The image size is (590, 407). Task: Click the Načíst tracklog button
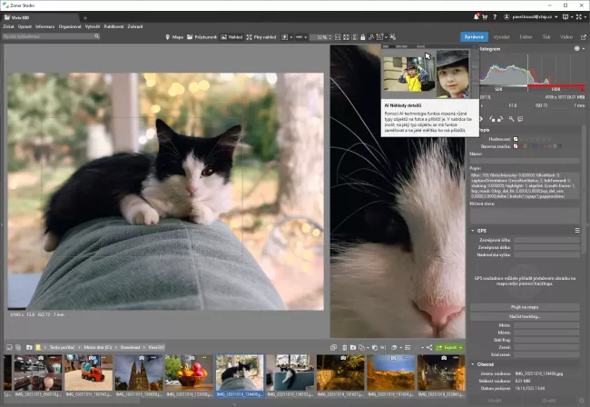pyautogui.click(x=525, y=317)
